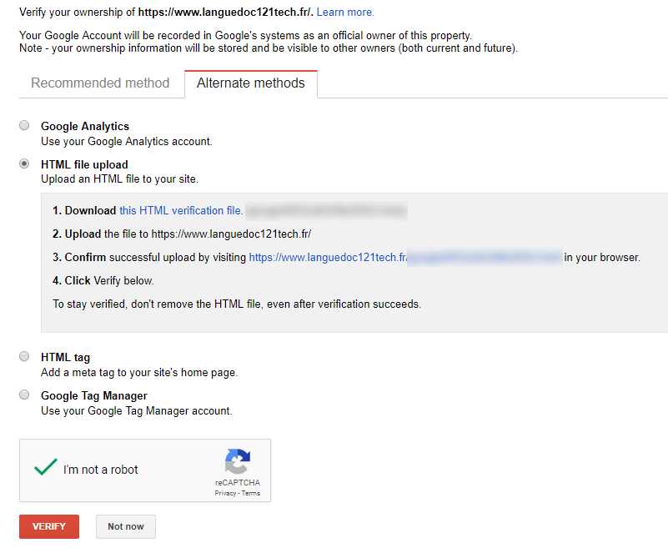
Task: Click the reCAPTCHA logo icon
Action: point(238,462)
